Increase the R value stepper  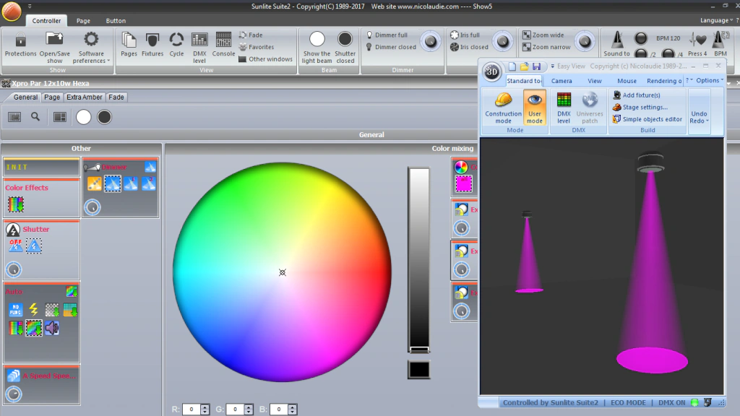coord(205,407)
